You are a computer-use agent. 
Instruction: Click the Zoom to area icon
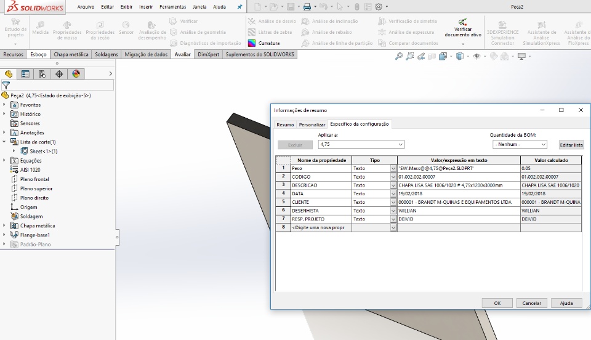(x=410, y=57)
